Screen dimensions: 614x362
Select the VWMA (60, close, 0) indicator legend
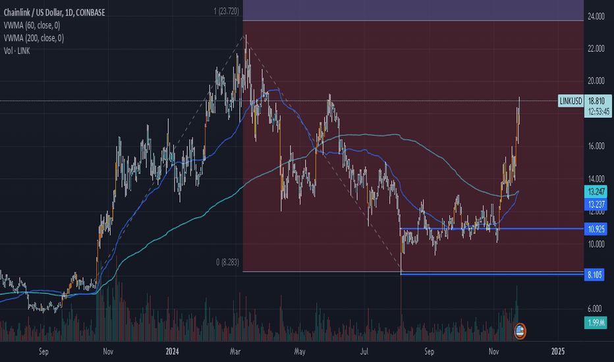[32, 26]
